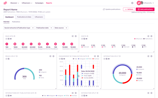Toggle Instagram icon in Reach Split panel
158x98 pixels.
pyautogui.click(x=6, y=59)
